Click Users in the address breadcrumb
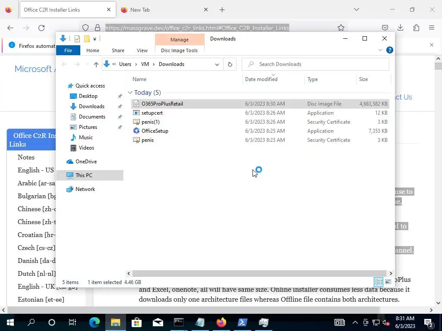This screenshot has width=442, height=331. click(x=125, y=64)
